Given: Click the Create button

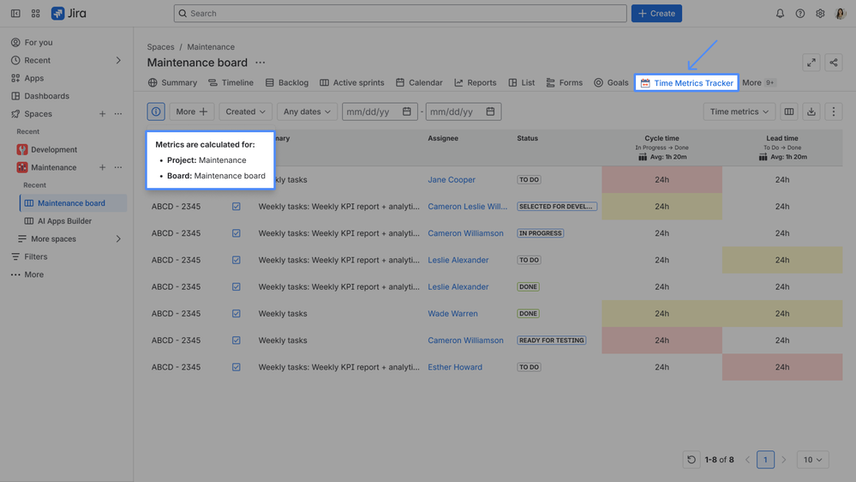Looking at the screenshot, I should click(656, 13).
